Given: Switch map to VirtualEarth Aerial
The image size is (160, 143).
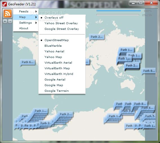Looking at the screenshot, I should tap(62, 62).
